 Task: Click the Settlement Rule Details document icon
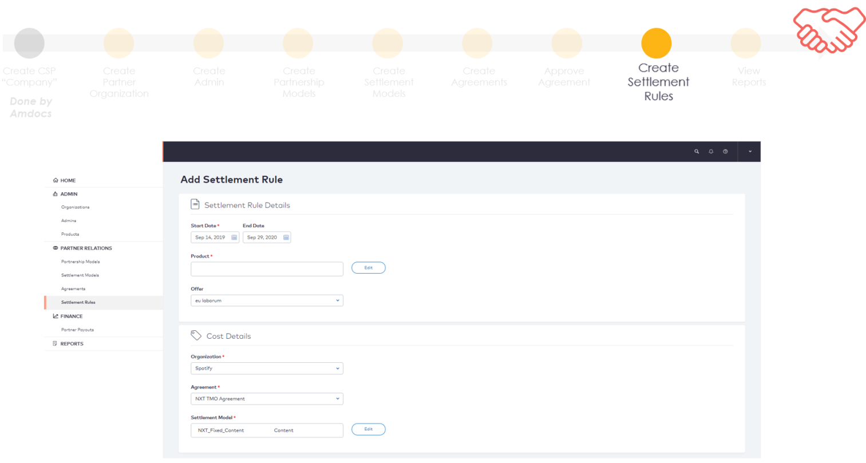coord(195,204)
